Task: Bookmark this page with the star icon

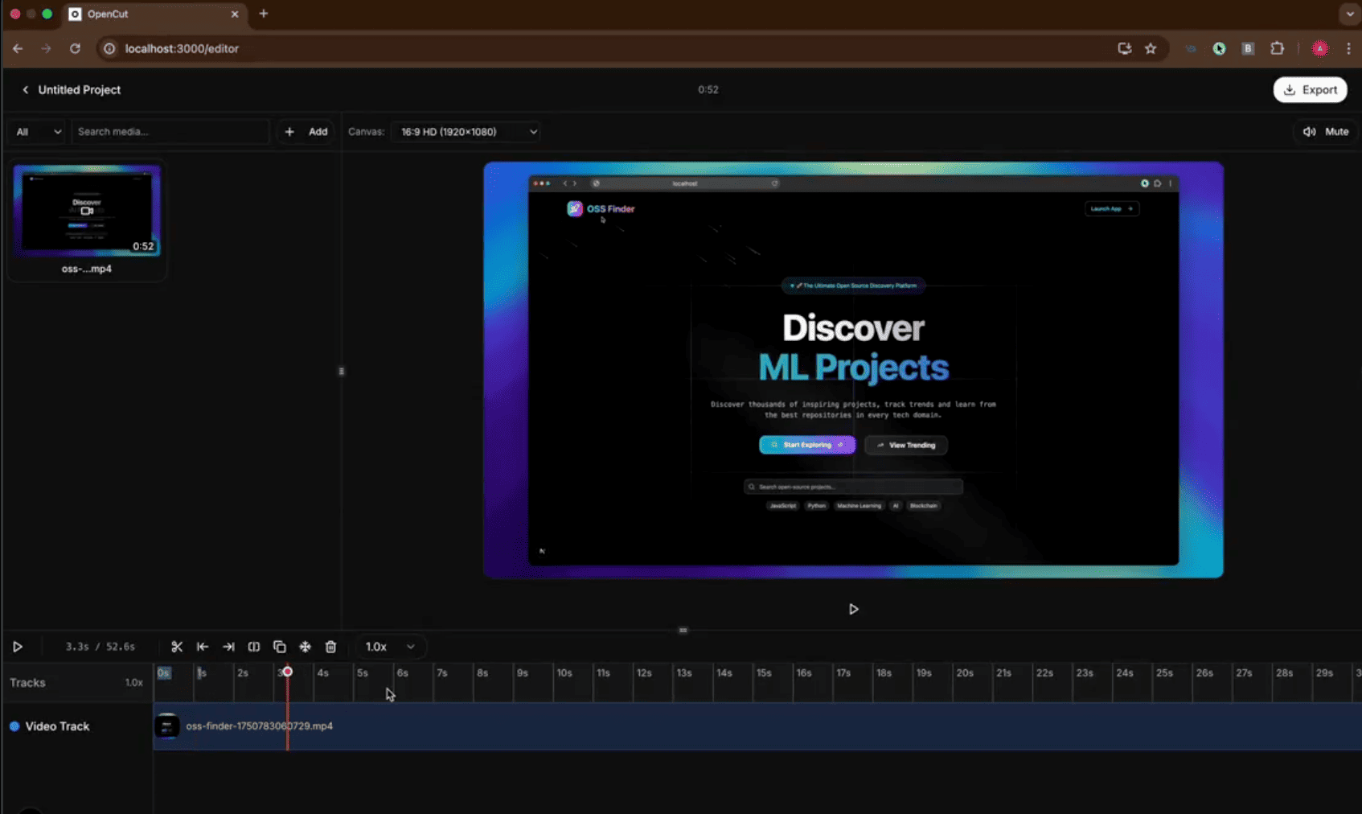Action: click(1151, 48)
